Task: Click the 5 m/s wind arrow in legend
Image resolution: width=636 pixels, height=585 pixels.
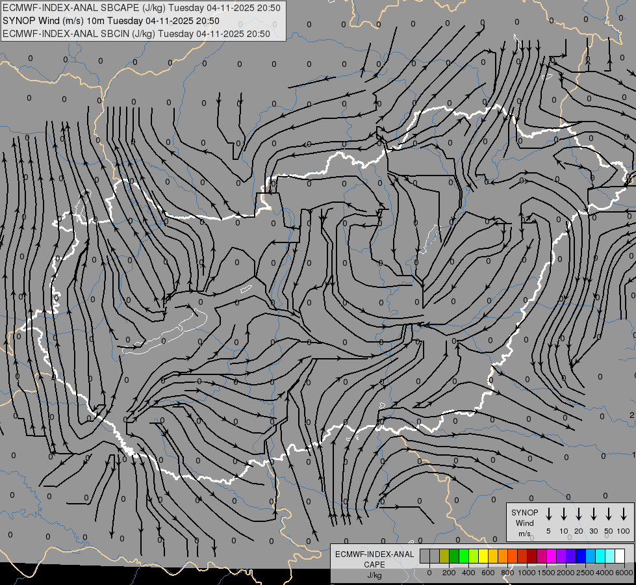Action: click(548, 514)
